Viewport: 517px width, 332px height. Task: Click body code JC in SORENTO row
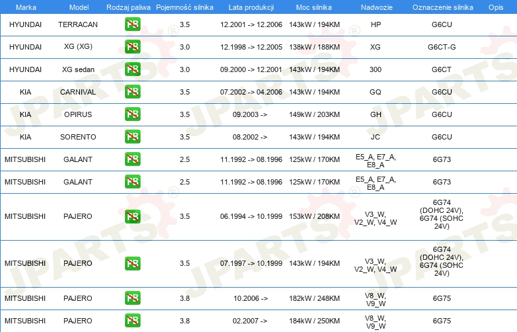click(376, 137)
